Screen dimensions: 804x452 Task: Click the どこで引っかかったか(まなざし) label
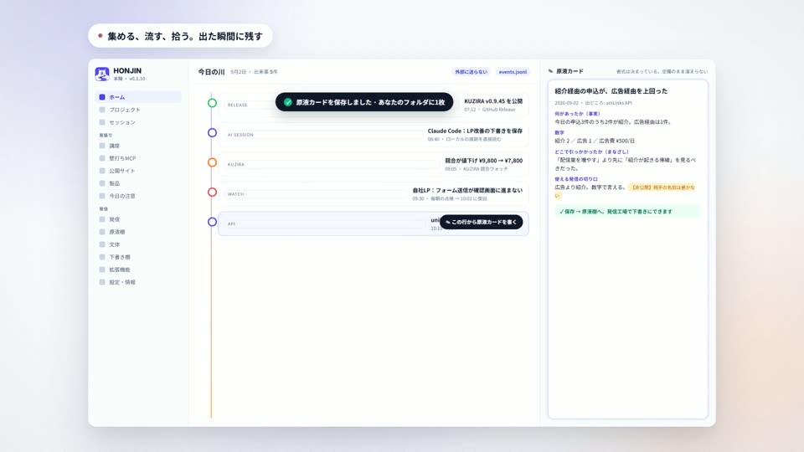pyautogui.click(x=591, y=152)
